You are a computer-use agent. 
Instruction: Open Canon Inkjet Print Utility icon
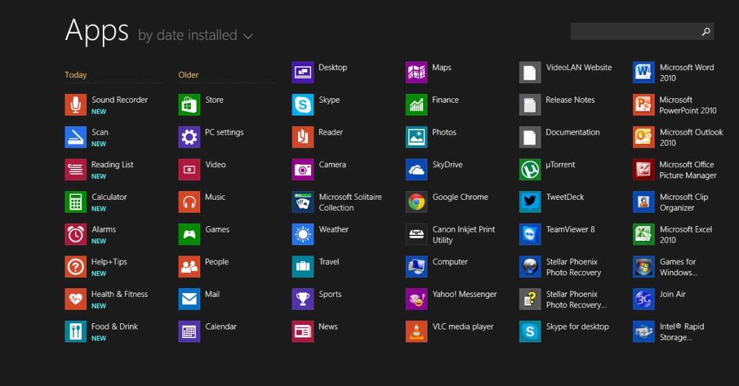[x=416, y=234]
